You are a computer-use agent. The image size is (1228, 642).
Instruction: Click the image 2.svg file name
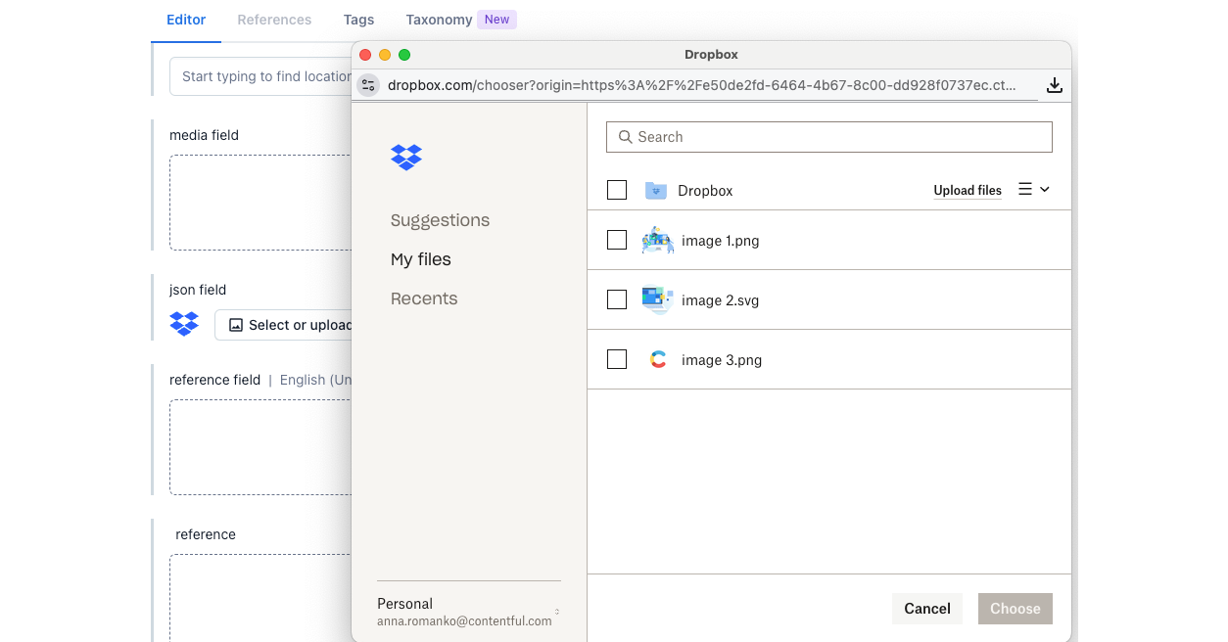(x=721, y=300)
